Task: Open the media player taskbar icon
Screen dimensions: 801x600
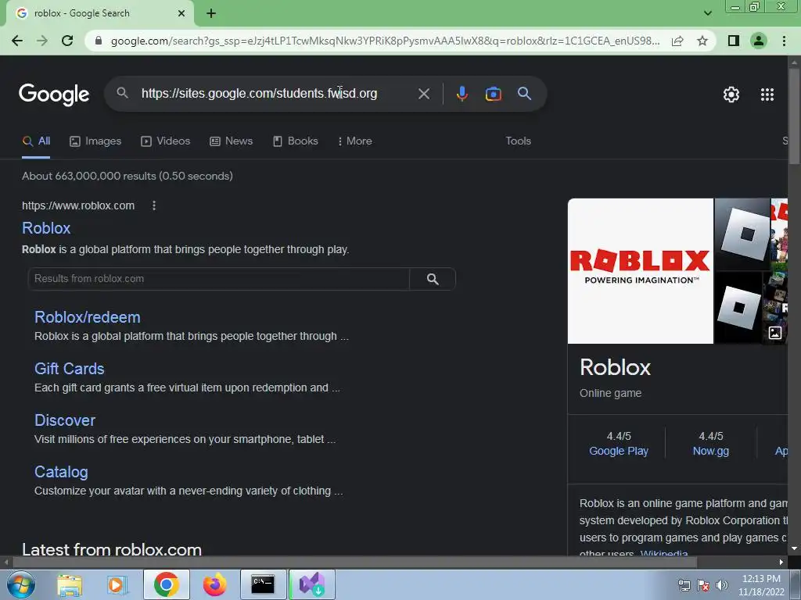Action: pos(117,584)
